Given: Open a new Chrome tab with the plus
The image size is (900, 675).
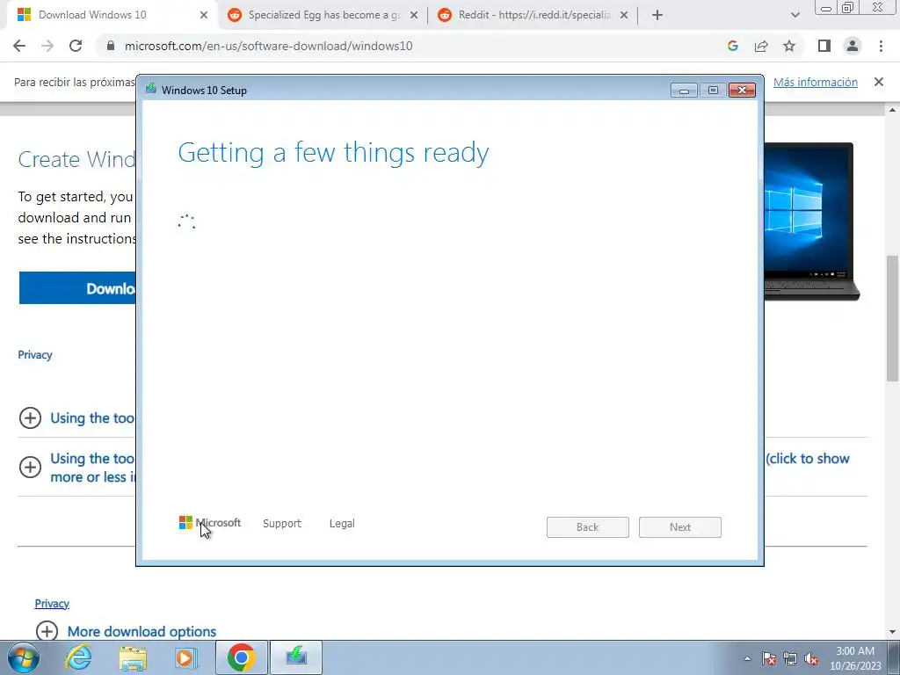Looking at the screenshot, I should (657, 16).
